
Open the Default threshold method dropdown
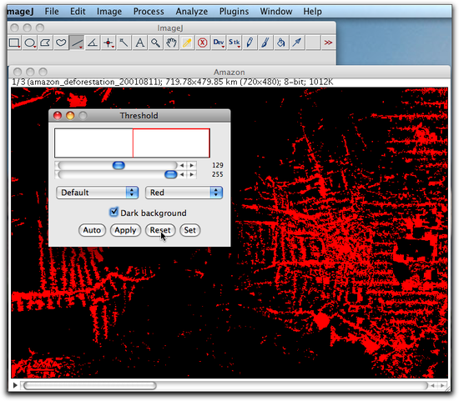(x=97, y=193)
